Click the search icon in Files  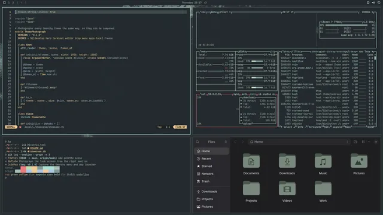(x=197, y=142)
